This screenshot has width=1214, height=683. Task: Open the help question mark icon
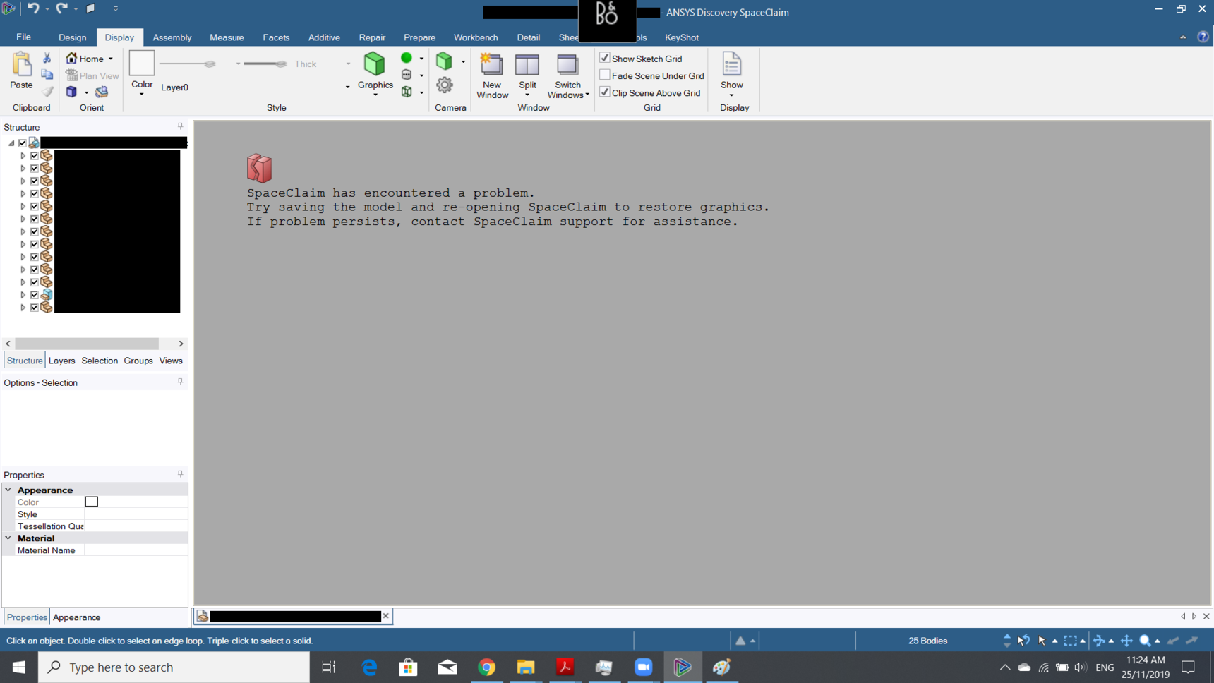1203,37
